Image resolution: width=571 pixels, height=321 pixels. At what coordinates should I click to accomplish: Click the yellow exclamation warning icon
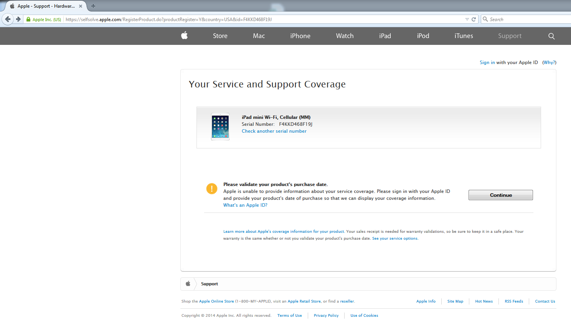click(x=212, y=189)
